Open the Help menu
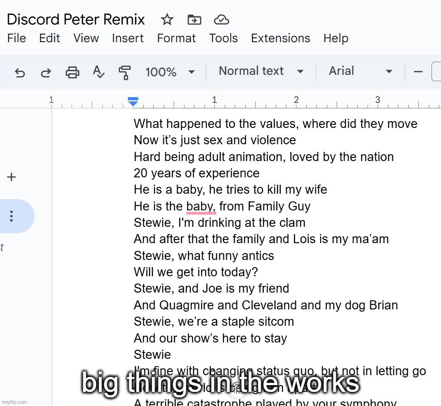 [336, 39]
